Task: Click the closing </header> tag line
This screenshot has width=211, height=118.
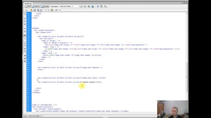Action: [36, 92]
